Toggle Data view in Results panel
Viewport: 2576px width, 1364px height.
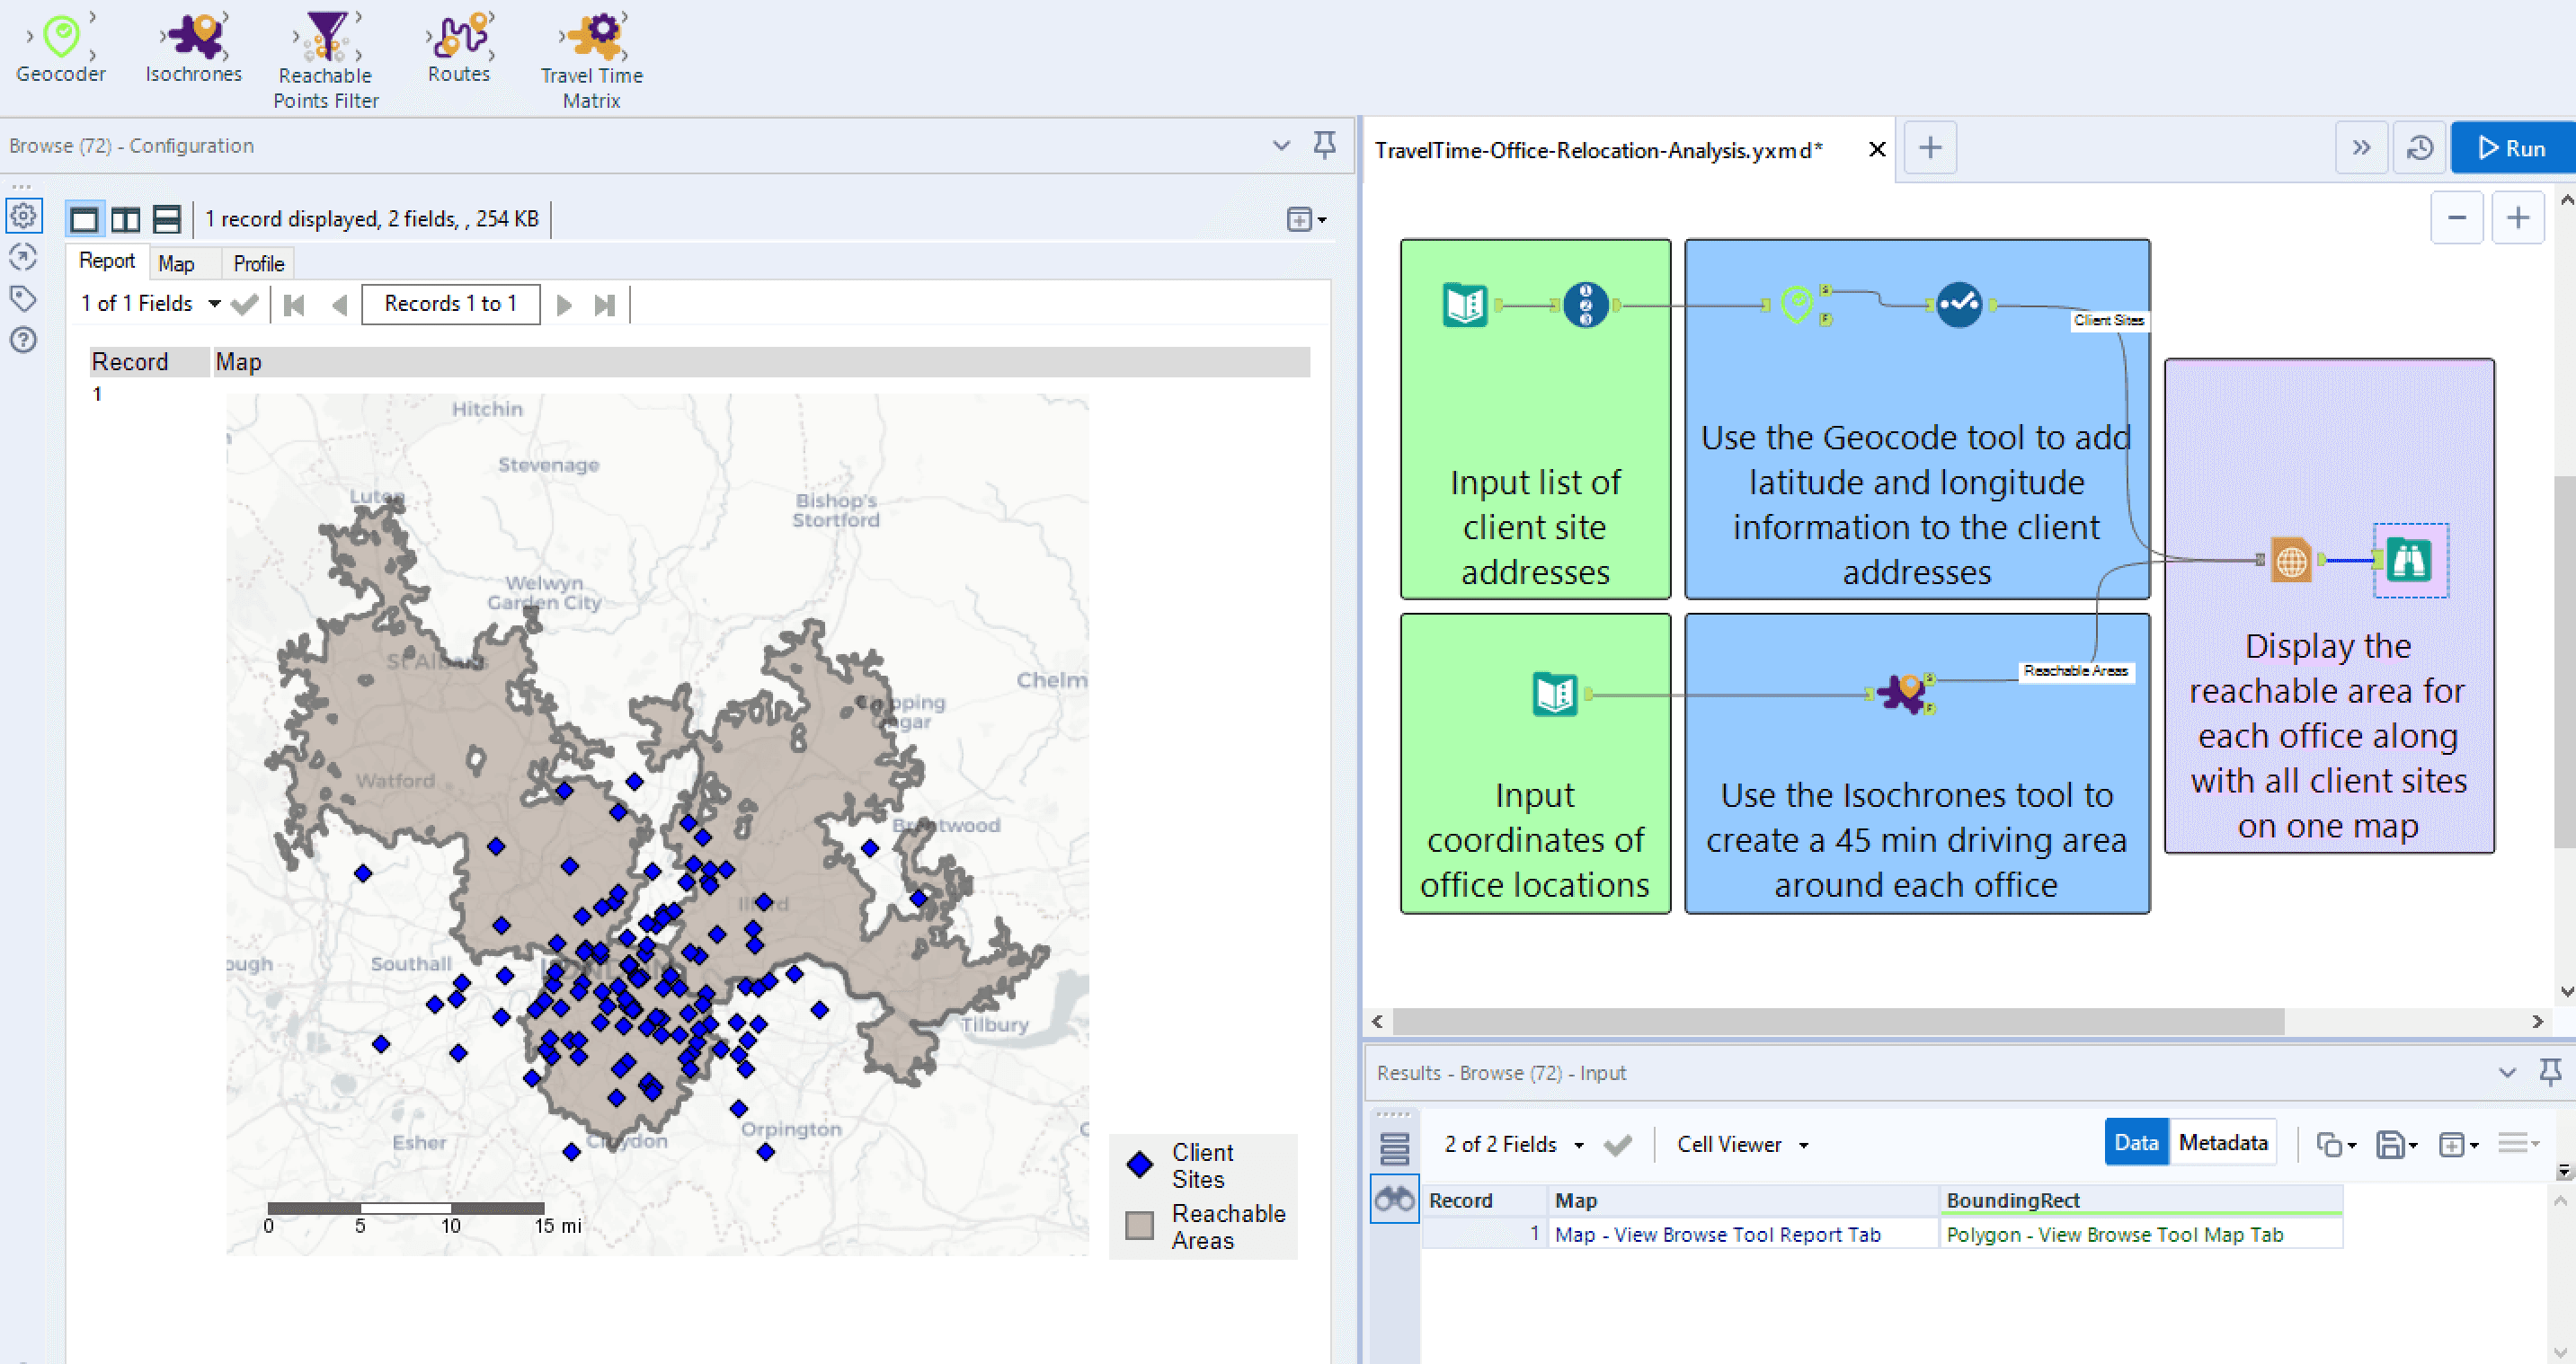click(2135, 1142)
